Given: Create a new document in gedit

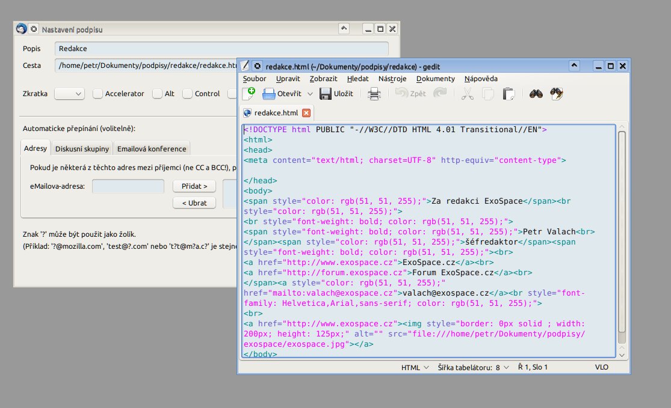Looking at the screenshot, I should tap(249, 94).
